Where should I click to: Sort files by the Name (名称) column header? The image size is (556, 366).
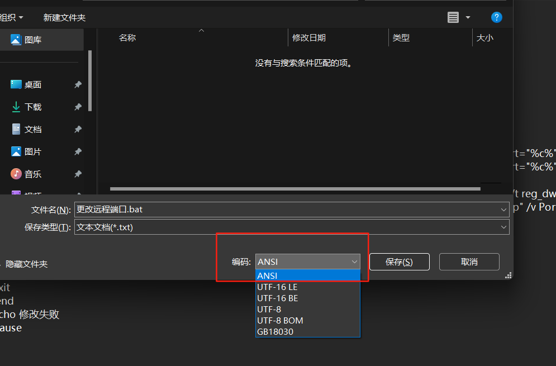(127, 38)
